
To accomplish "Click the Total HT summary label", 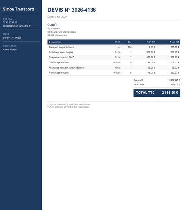I will click(x=138, y=80).
